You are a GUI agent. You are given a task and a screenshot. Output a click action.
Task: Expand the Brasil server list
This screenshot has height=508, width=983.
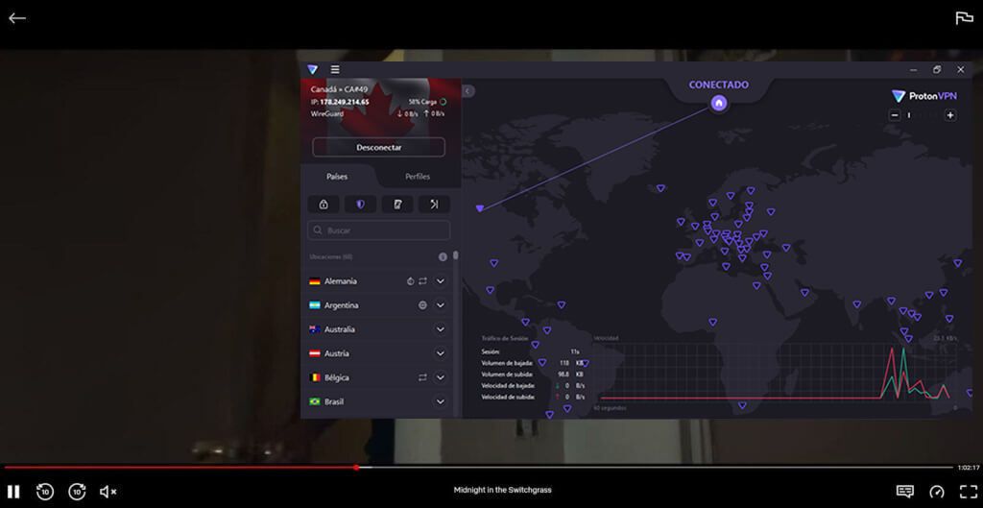[x=440, y=401]
